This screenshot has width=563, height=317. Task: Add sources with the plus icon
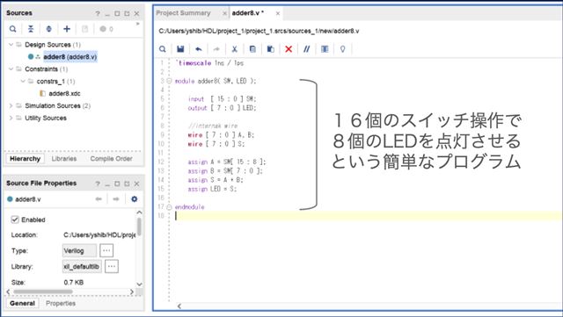pos(67,29)
